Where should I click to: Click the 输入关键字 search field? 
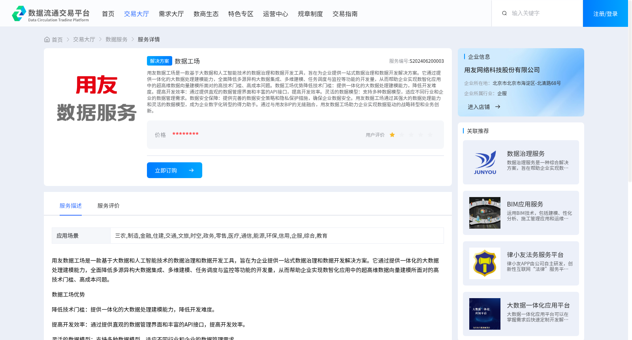point(543,13)
